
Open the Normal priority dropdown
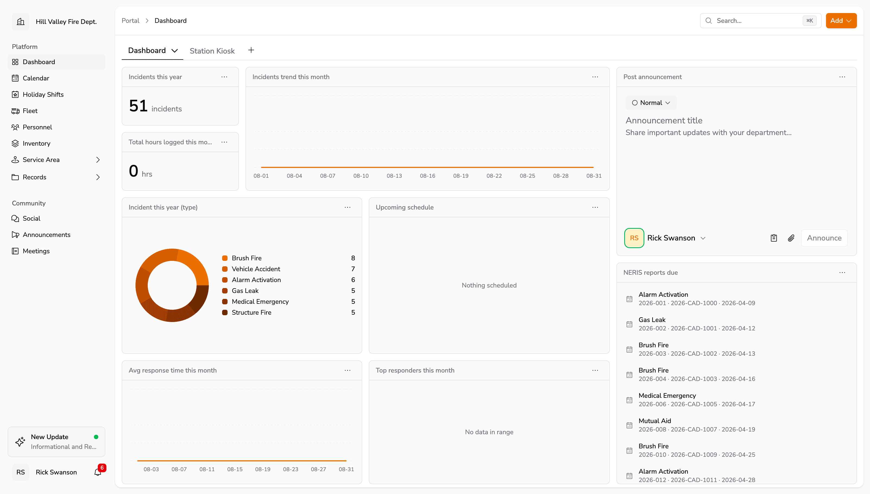[x=651, y=103]
